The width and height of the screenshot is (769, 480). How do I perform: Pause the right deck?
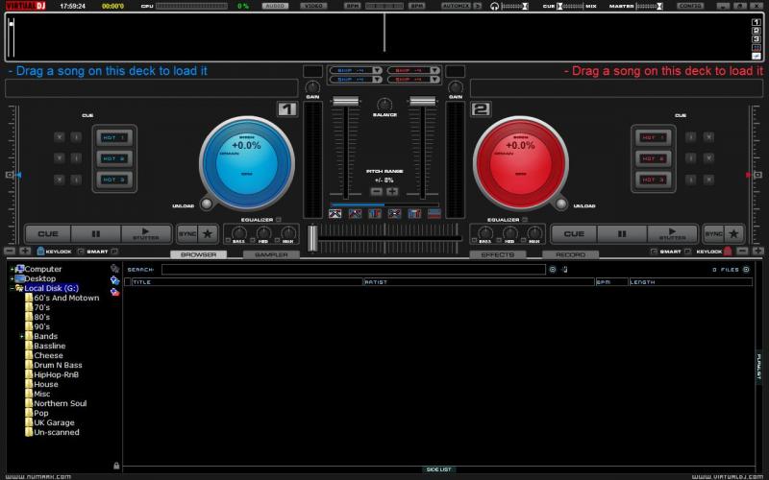click(x=622, y=234)
